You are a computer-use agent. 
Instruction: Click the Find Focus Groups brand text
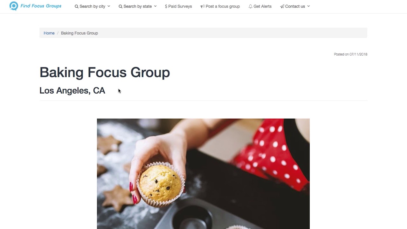pyautogui.click(x=41, y=6)
